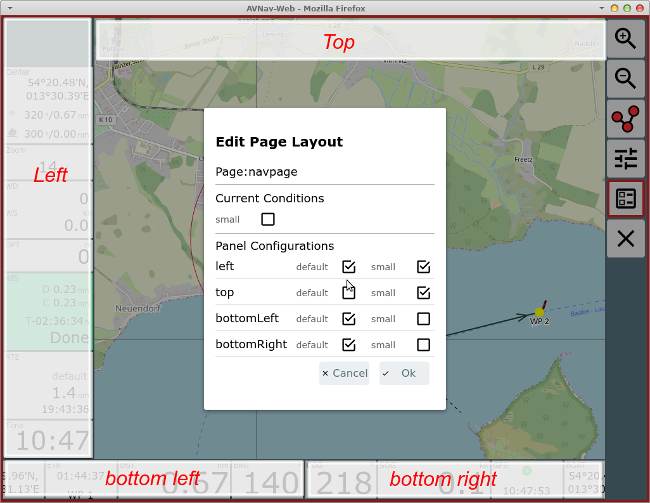Select the bottom right panel

click(455, 480)
